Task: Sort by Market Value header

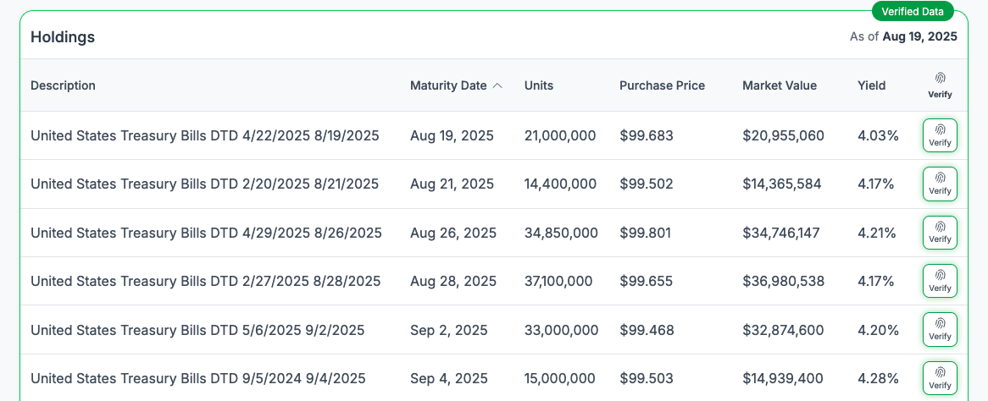Action: (x=779, y=85)
